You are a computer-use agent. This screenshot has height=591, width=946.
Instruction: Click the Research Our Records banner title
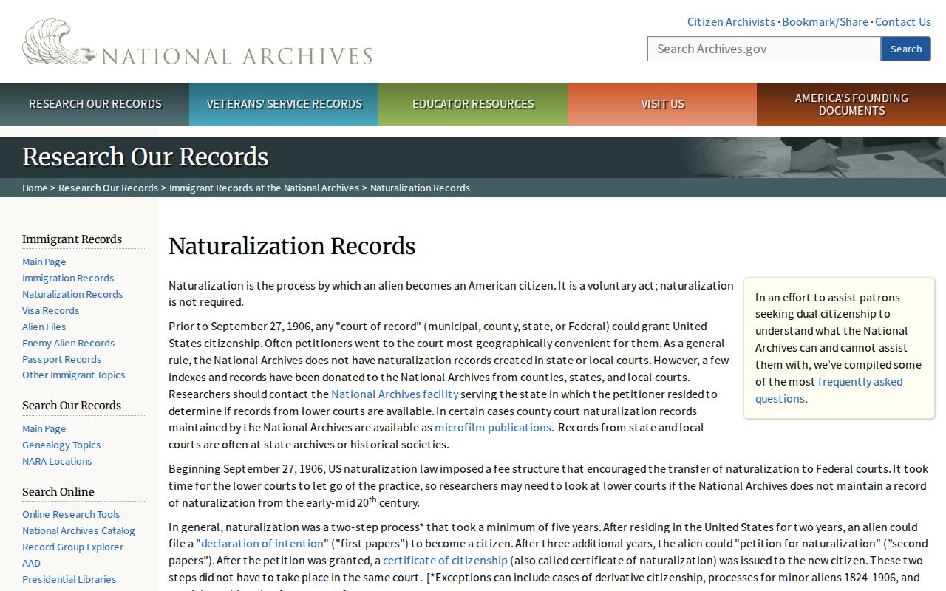(146, 157)
